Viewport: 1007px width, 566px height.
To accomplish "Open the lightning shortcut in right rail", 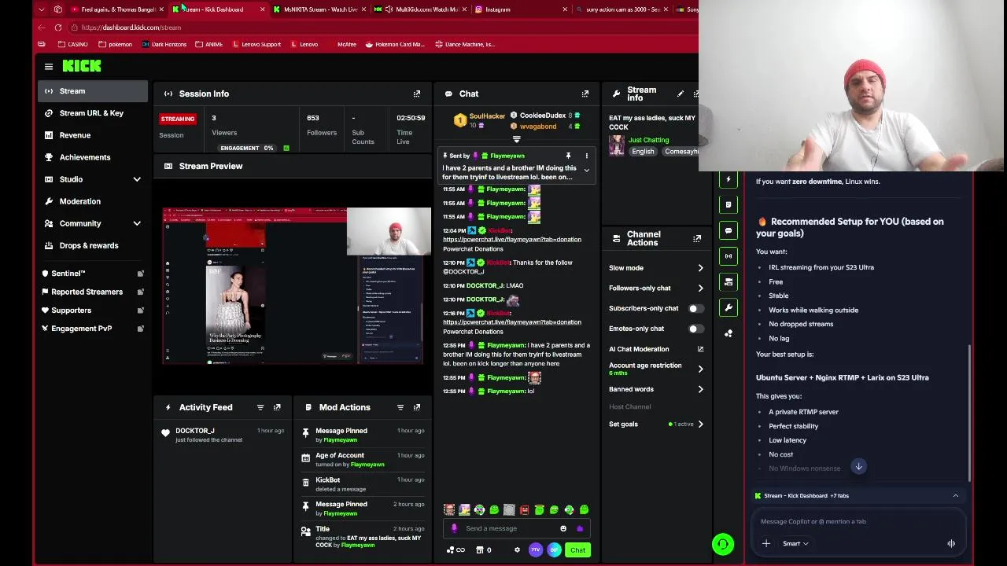I will pyautogui.click(x=729, y=179).
